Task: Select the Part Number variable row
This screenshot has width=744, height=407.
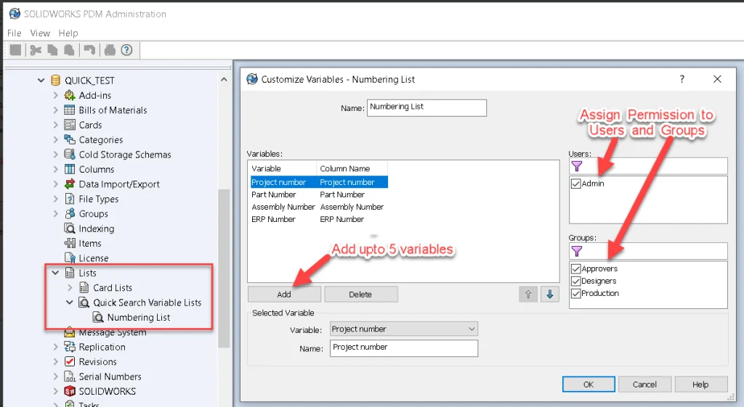Action: [x=319, y=194]
